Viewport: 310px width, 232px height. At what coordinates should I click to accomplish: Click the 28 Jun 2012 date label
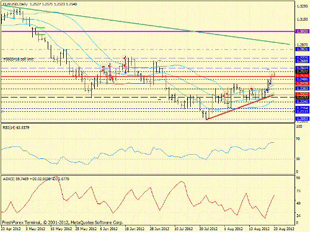159,229
